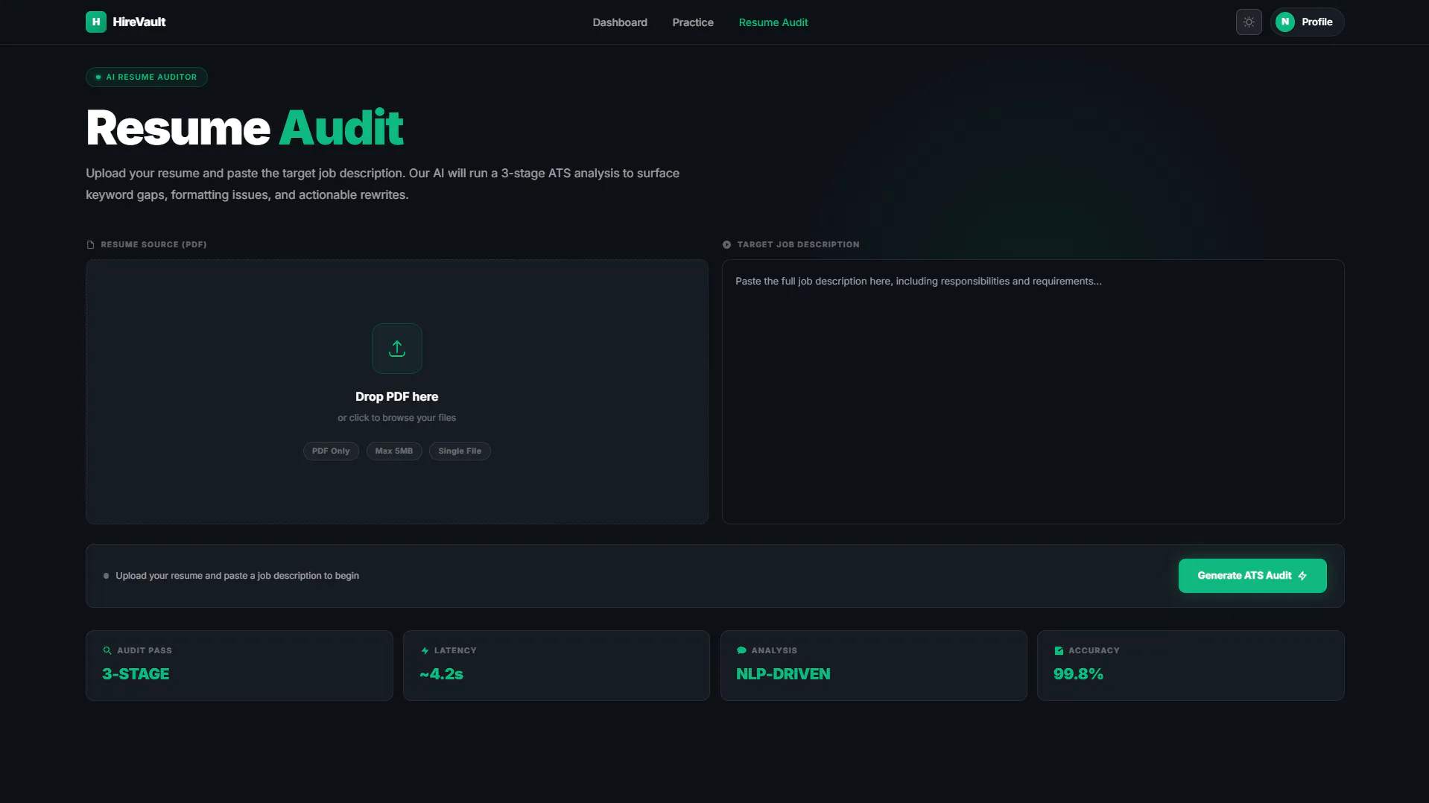This screenshot has width=1429, height=803.
Task: Click the ~4.2s latency value
Action: [x=441, y=674]
